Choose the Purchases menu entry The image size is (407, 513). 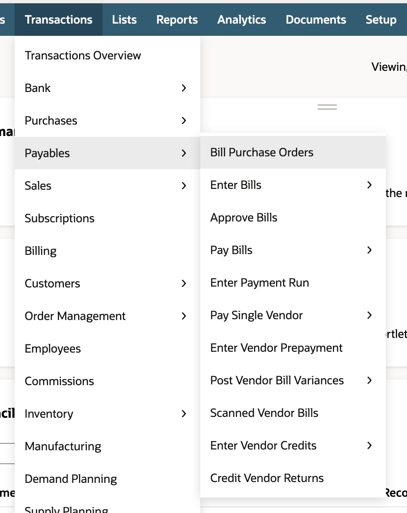coord(107,121)
